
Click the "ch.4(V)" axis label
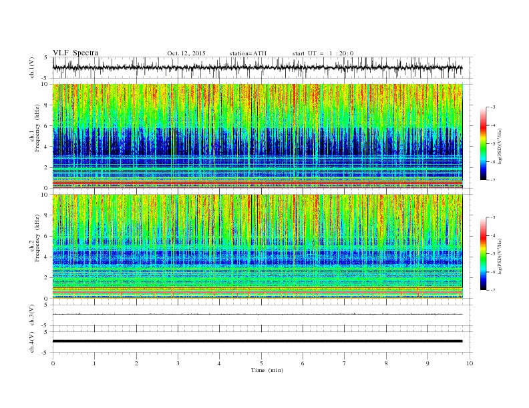[x=32, y=342]
